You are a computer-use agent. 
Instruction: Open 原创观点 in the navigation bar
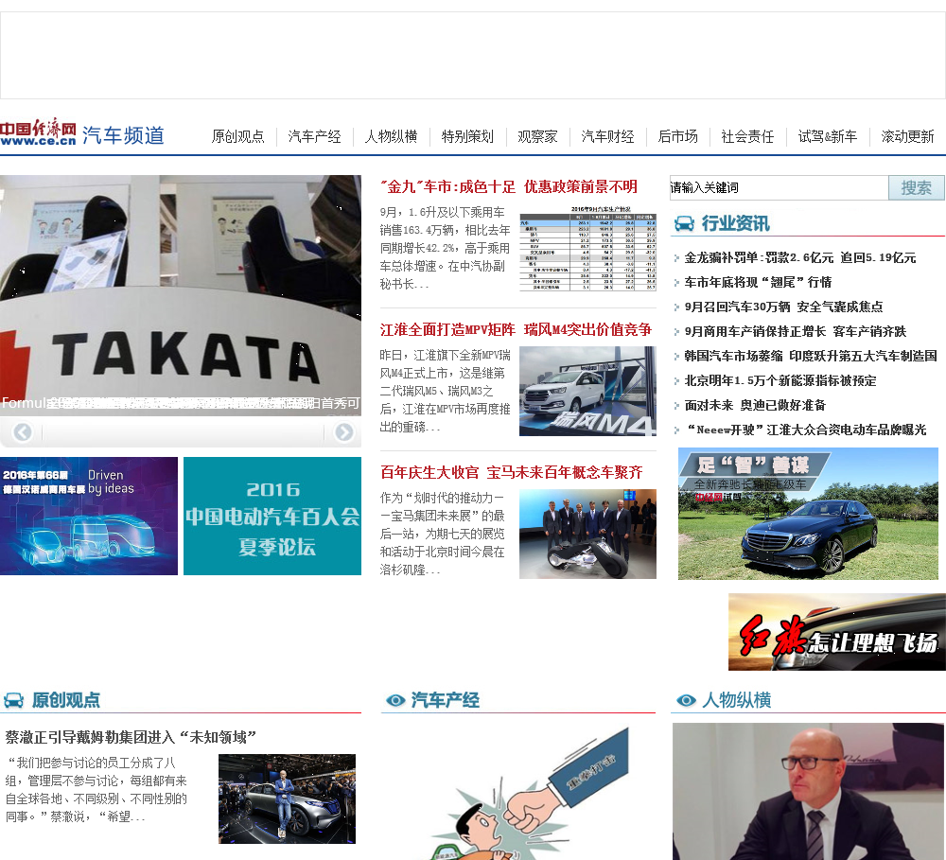click(x=237, y=136)
